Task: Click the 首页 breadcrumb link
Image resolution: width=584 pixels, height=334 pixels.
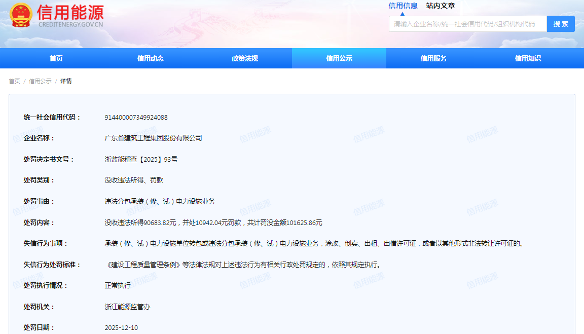Action: [x=14, y=81]
